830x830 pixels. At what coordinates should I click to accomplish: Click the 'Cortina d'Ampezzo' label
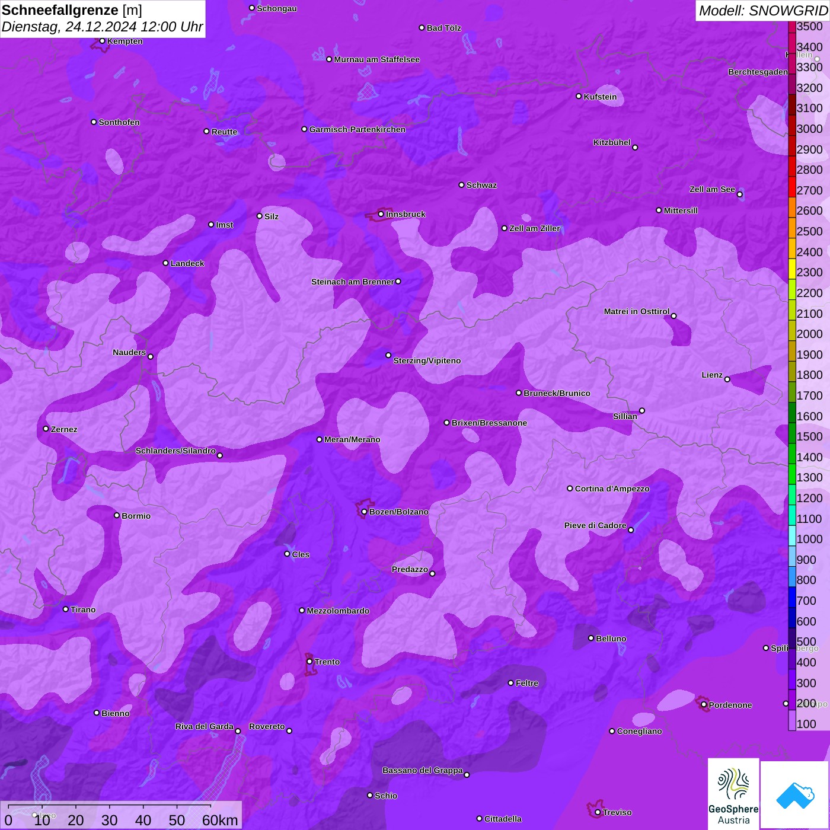(x=612, y=489)
